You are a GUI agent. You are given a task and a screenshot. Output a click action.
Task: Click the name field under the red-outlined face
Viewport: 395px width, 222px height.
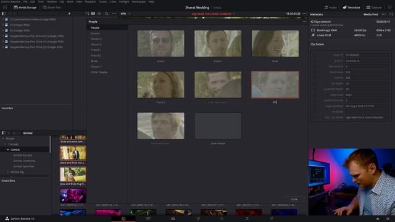(x=275, y=102)
